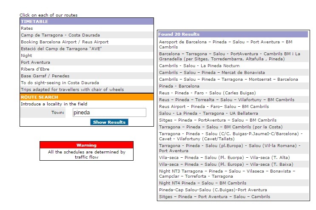Open Cambrils - Salou - La Pineda Nocturn
316x210 pixels.
tap(199, 66)
